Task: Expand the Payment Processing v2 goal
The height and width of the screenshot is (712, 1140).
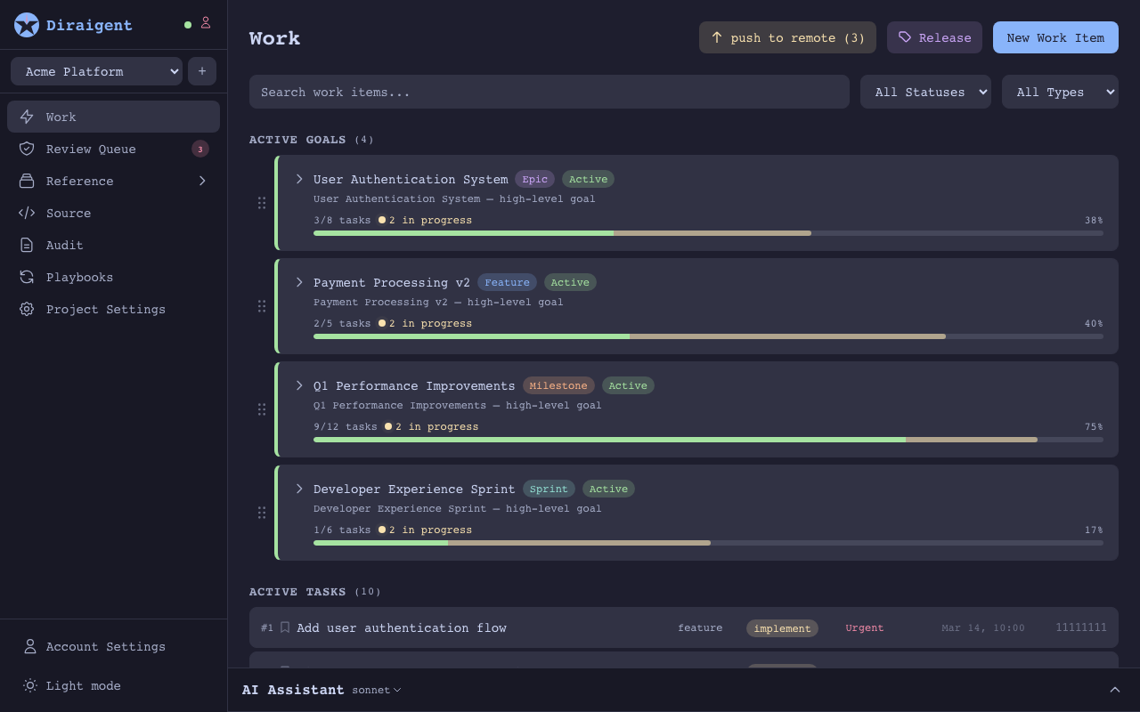Action: pos(299,282)
